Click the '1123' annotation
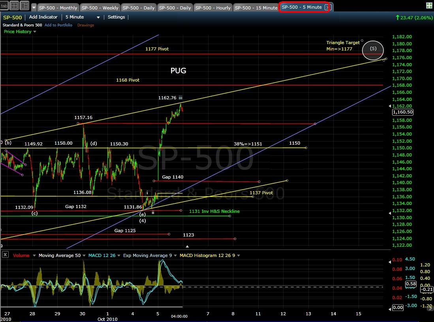Viewport: 434px width, 322px height. (x=188, y=235)
